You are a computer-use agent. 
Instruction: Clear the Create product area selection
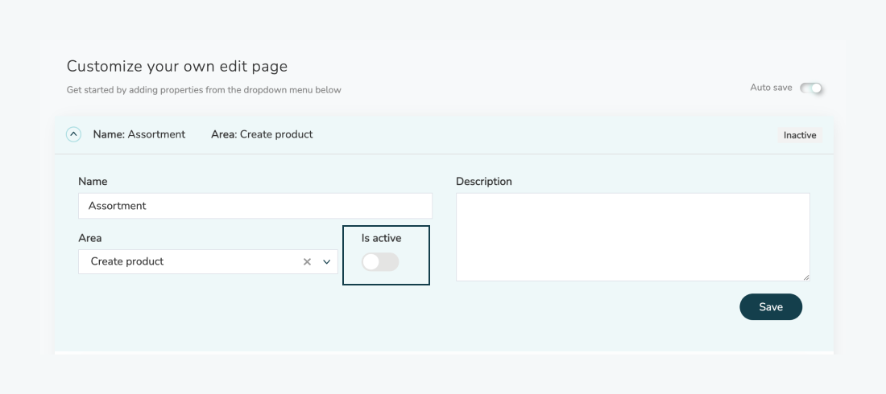(x=307, y=262)
